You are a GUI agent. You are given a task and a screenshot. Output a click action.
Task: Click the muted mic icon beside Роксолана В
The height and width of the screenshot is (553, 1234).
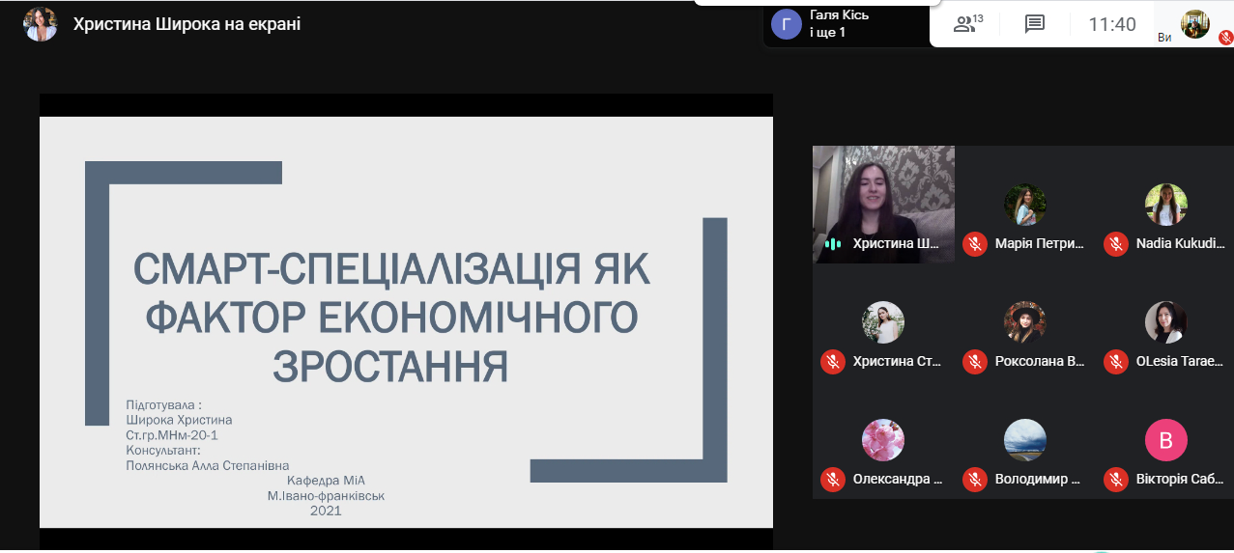975,362
